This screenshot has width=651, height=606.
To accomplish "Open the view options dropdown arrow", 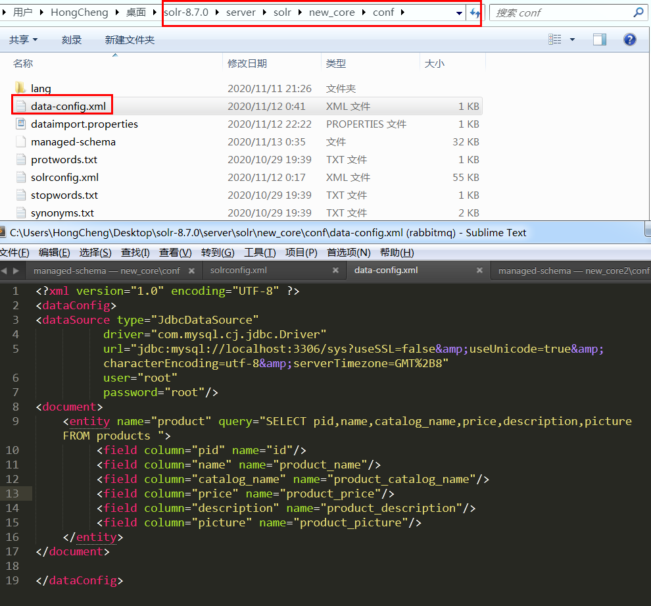I will coord(572,39).
